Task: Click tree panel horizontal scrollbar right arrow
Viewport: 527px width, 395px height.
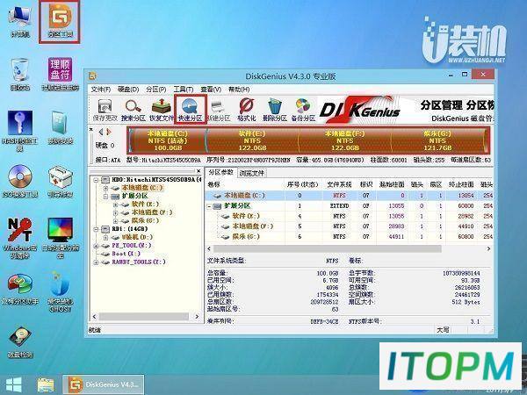Action: 197,316
